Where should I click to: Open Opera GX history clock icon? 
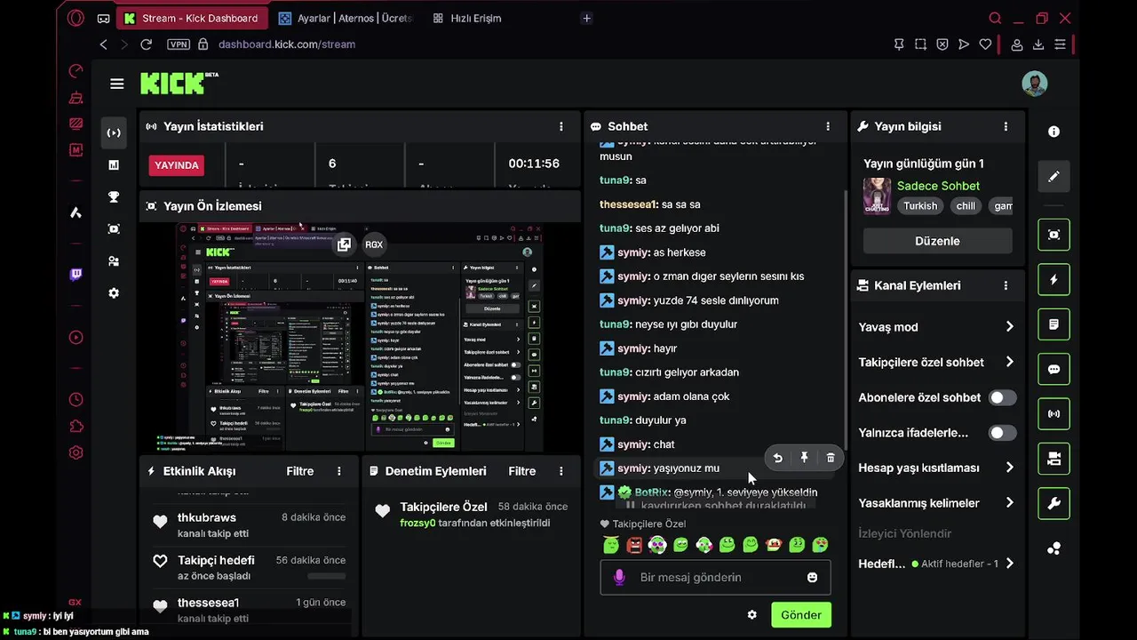coord(76,400)
